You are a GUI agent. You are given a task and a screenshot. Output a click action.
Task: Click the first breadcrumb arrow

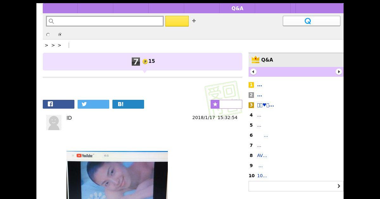coord(47,45)
